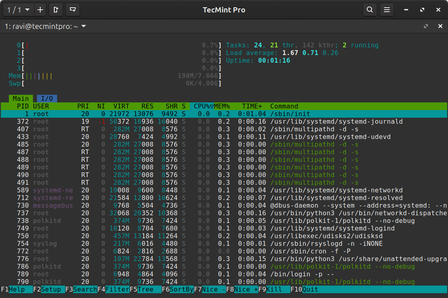Add a new terminal session with plus button
This screenshot has width=448, height=298.
pyautogui.click(x=40, y=10)
